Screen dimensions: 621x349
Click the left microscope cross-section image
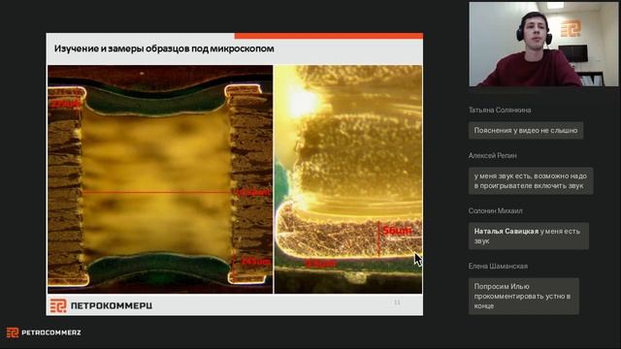click(160, 179)
